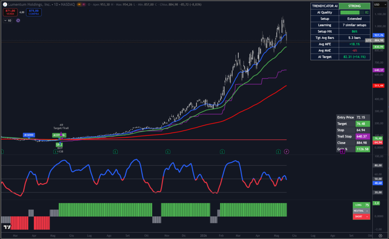The image size is (389, 239).
Task: Click the blue 927,76 price scale label
Action: (379, 35)
